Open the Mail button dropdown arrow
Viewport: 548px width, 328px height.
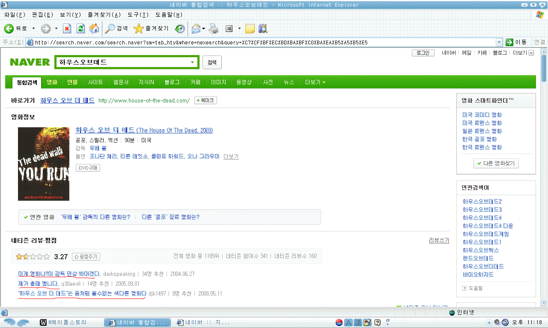tap(204, 29)
